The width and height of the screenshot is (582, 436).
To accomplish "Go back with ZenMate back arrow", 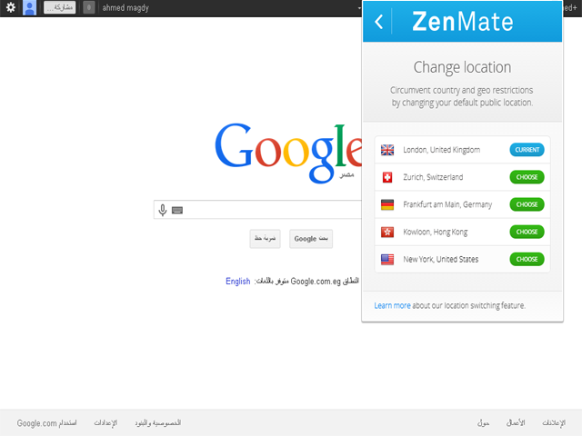I will [x=378, y=22].
